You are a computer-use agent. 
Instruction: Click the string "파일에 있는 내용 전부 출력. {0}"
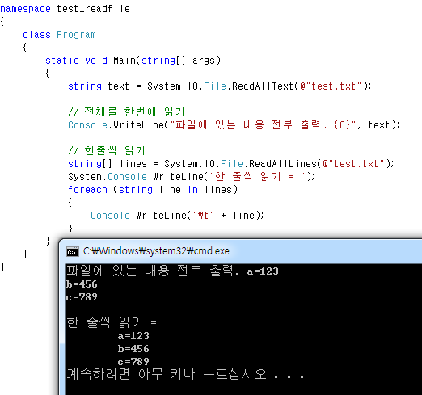(264, 125)
